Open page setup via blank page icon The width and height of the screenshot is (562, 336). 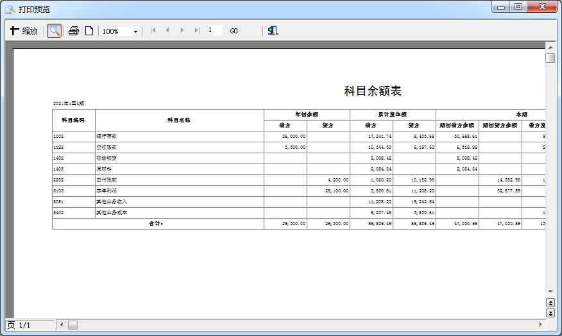pyautogui.click(x=89, y=31)
